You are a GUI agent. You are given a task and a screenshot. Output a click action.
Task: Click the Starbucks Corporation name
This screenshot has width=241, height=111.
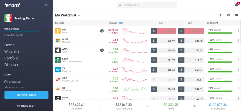click(x=72, y=61)
